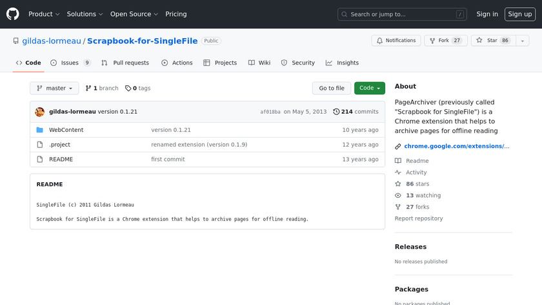Click the GitHub logo icon
The width and height of the screenshot is (542, 305).
13,14
